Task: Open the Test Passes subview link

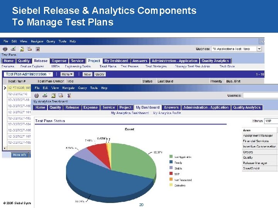Action: click(130, 66)
